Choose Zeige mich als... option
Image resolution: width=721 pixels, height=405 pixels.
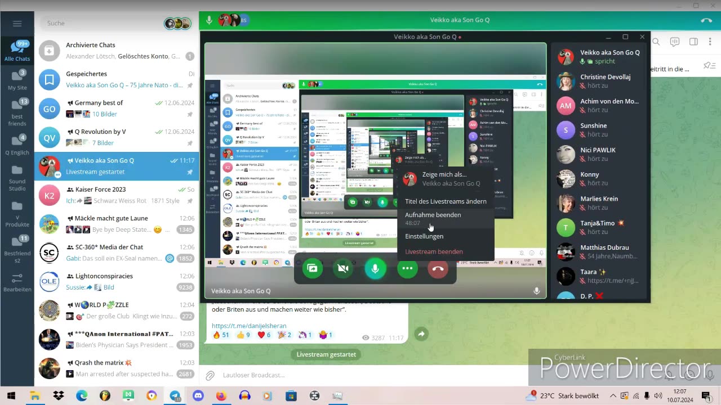pos(445,179)
